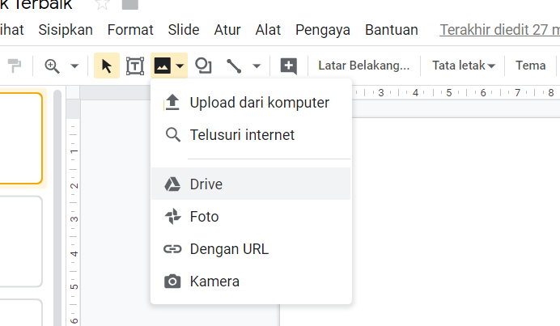
Task: Move presentation using folder icon by title
Action: click(x=130, y=5)
